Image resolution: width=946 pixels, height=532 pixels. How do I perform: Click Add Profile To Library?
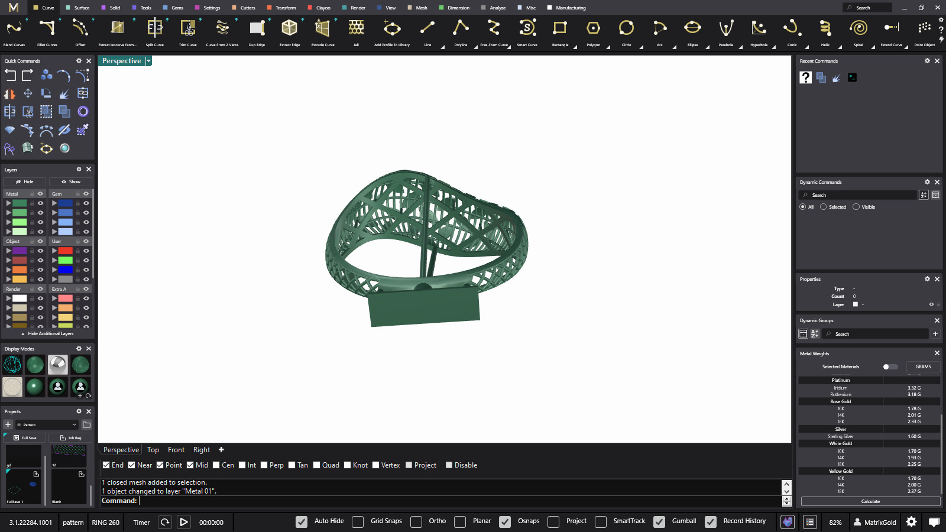(x=391, y=32)
